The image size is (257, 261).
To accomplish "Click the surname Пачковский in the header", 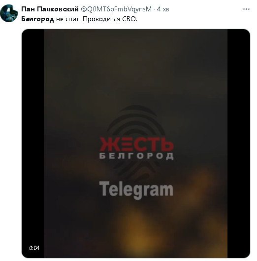I will 58,9.
